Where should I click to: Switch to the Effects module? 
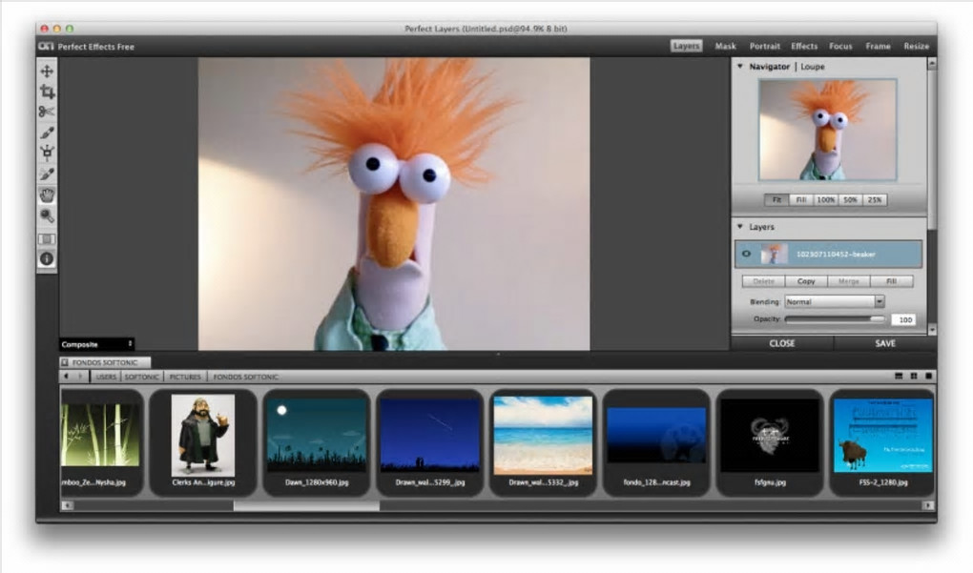tap(804, 46)
